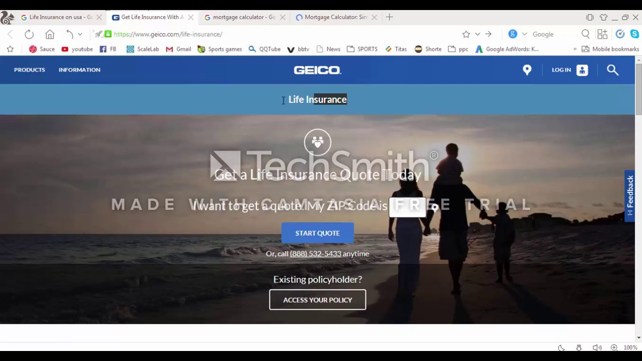The image size is (642, 361).
Task: Click the browser sidebar panel icon
Action: [x=590, y=17]
